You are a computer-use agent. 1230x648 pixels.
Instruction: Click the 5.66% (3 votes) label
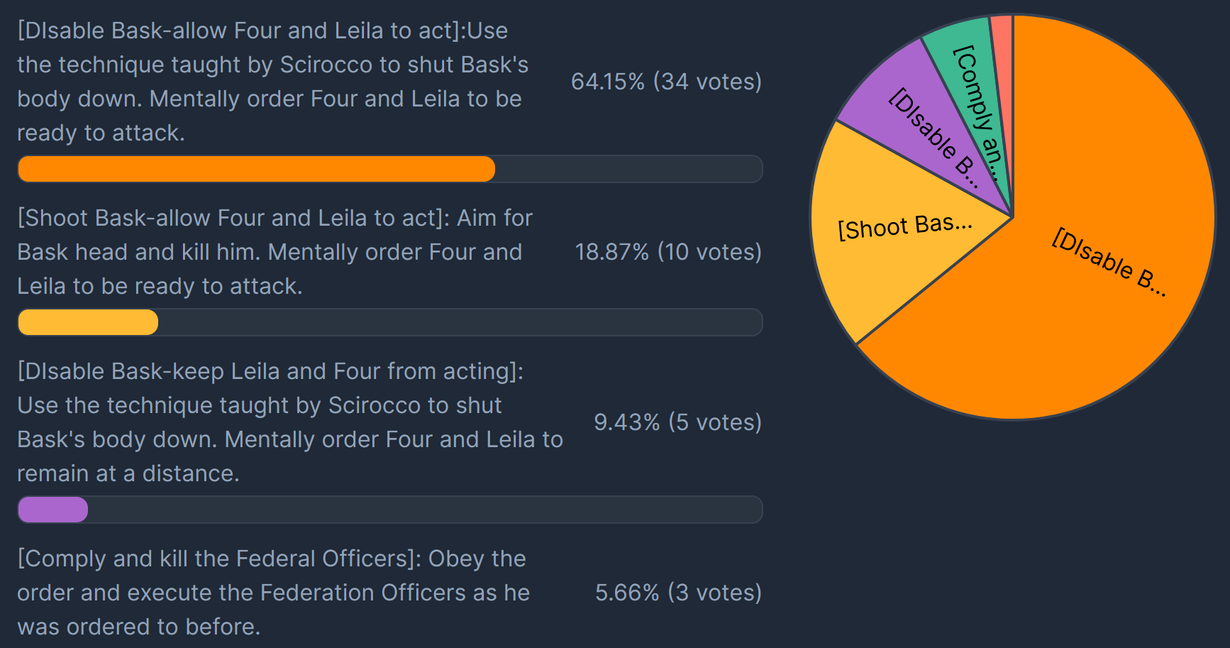tap(678, 593)
